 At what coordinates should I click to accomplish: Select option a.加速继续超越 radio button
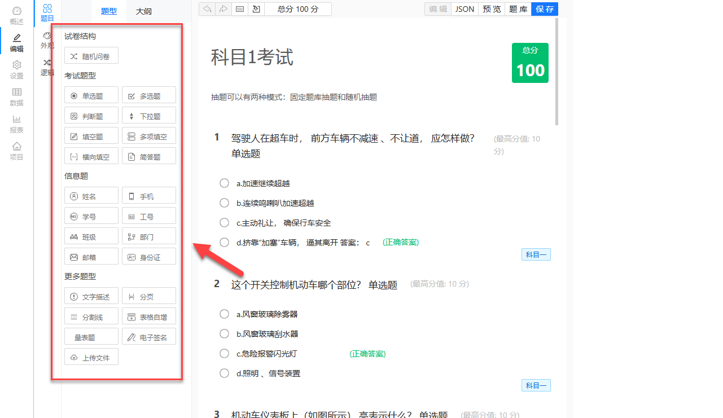224,183
